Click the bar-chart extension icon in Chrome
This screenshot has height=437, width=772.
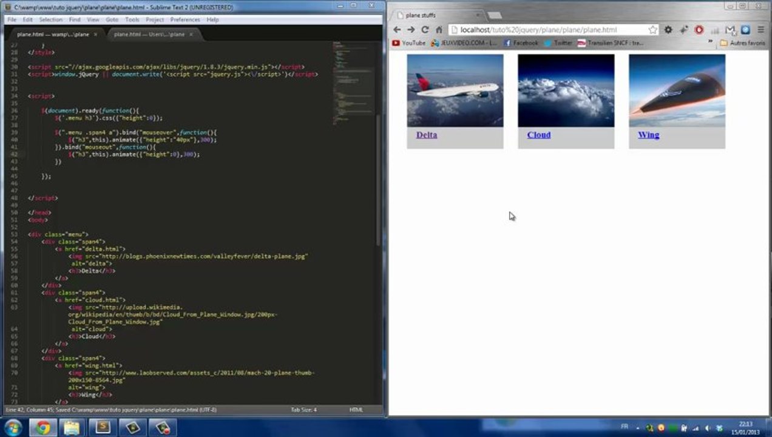[715, 30]
